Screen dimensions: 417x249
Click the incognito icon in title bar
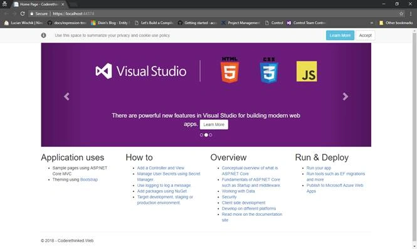click(5, 4)
